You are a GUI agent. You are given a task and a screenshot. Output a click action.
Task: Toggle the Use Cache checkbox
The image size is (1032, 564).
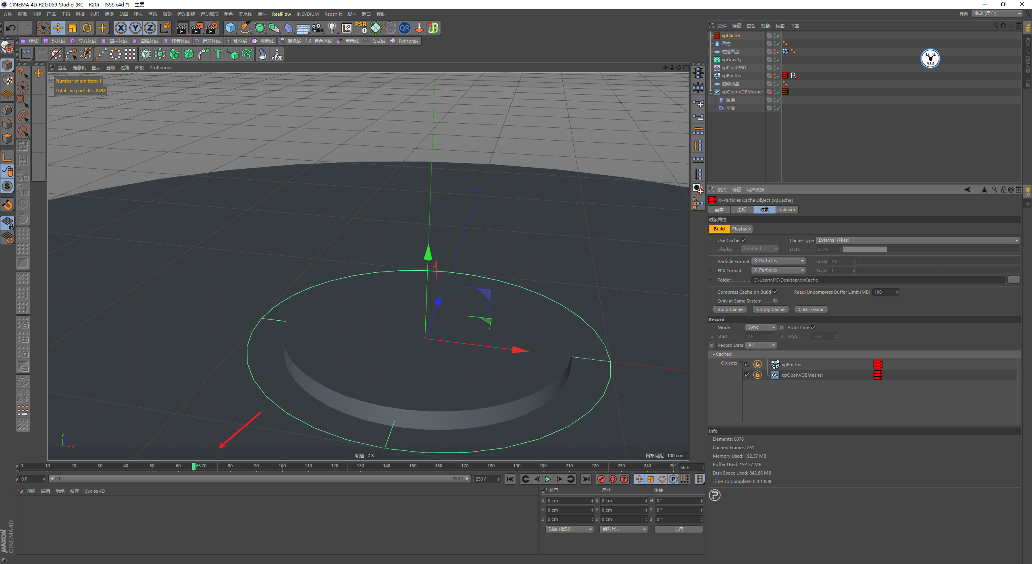[743, 241]
